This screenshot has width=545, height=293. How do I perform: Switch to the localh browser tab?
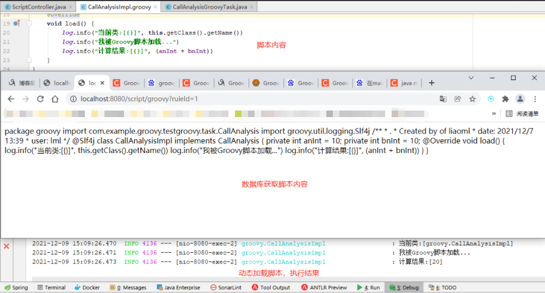pos(57,83)
